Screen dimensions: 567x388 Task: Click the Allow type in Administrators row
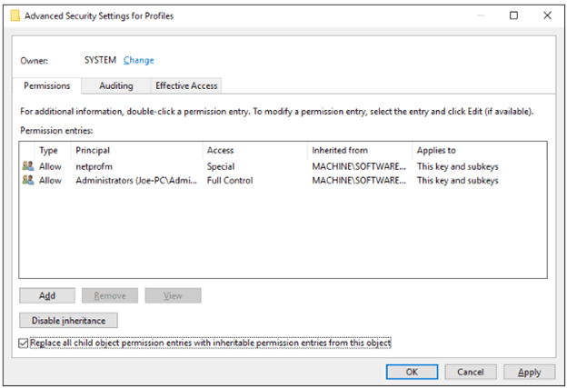point(50,180)
